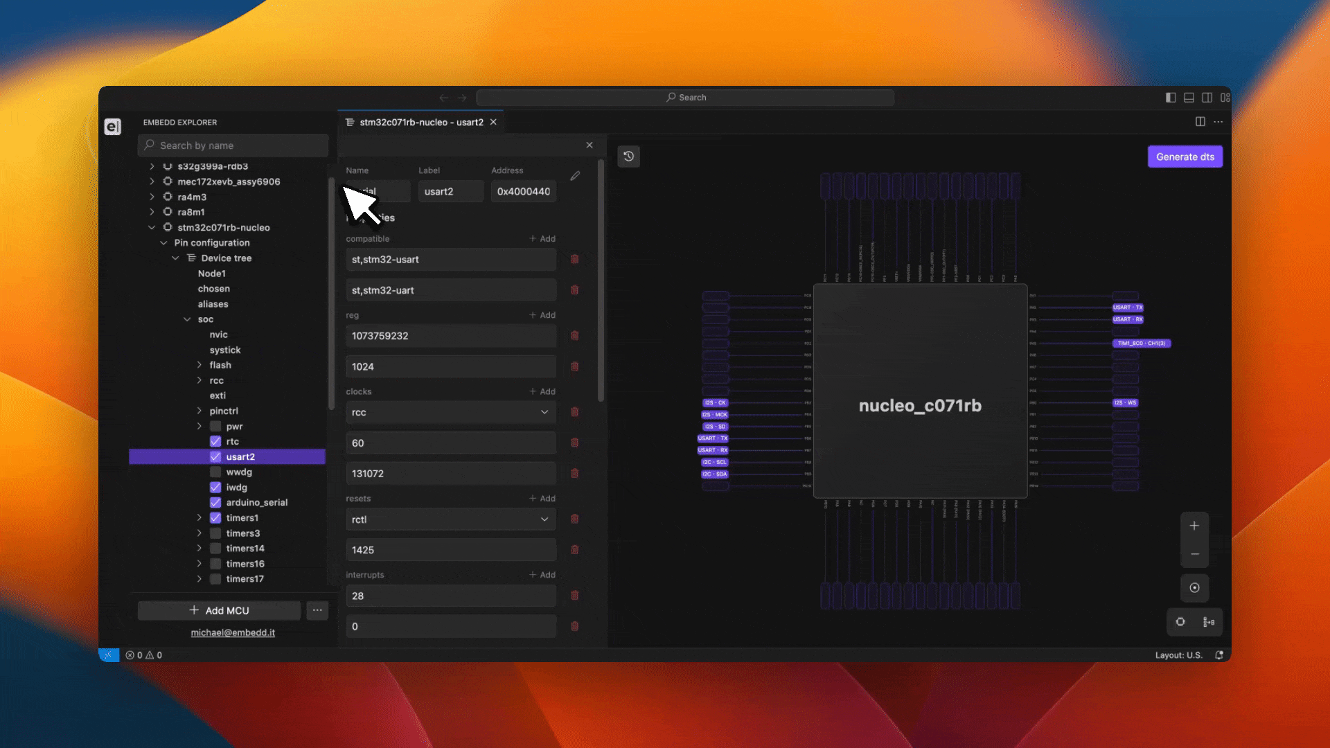Delete the clocks value 131072
This screenshot has height=748, width=1330.
coord(574,474)
